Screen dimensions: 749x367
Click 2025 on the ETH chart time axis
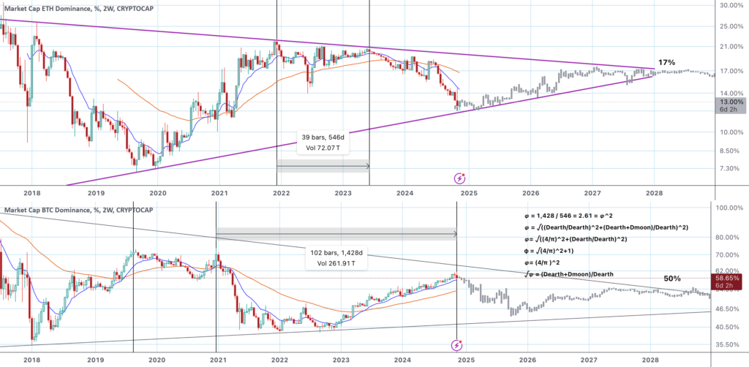(469, 193)
